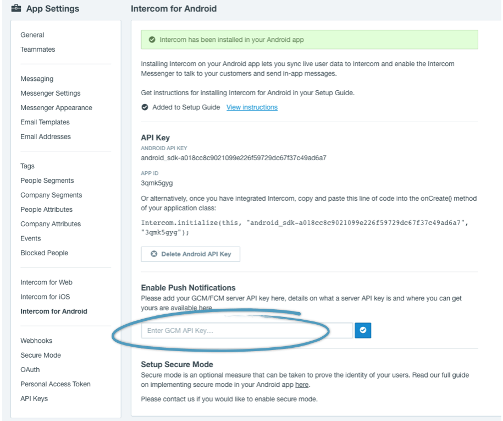503x421 pixels.
Task: Click the Delete Android API Key button
Action: (191, 254)
